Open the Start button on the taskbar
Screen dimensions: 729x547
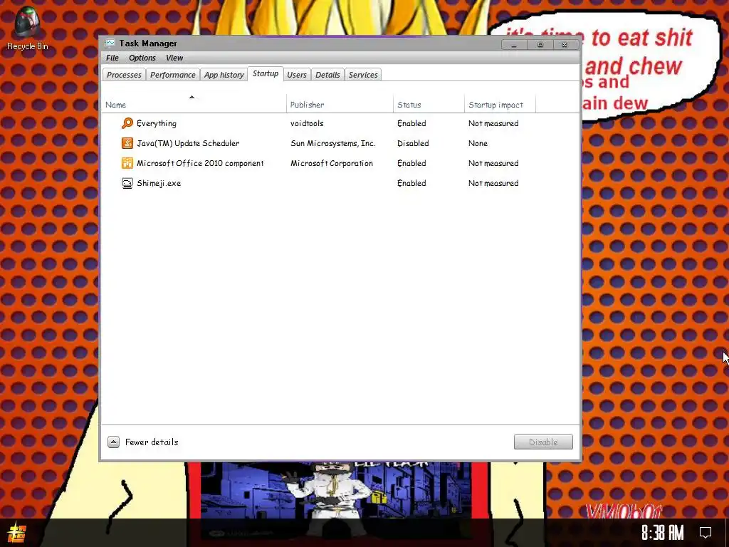17,533
